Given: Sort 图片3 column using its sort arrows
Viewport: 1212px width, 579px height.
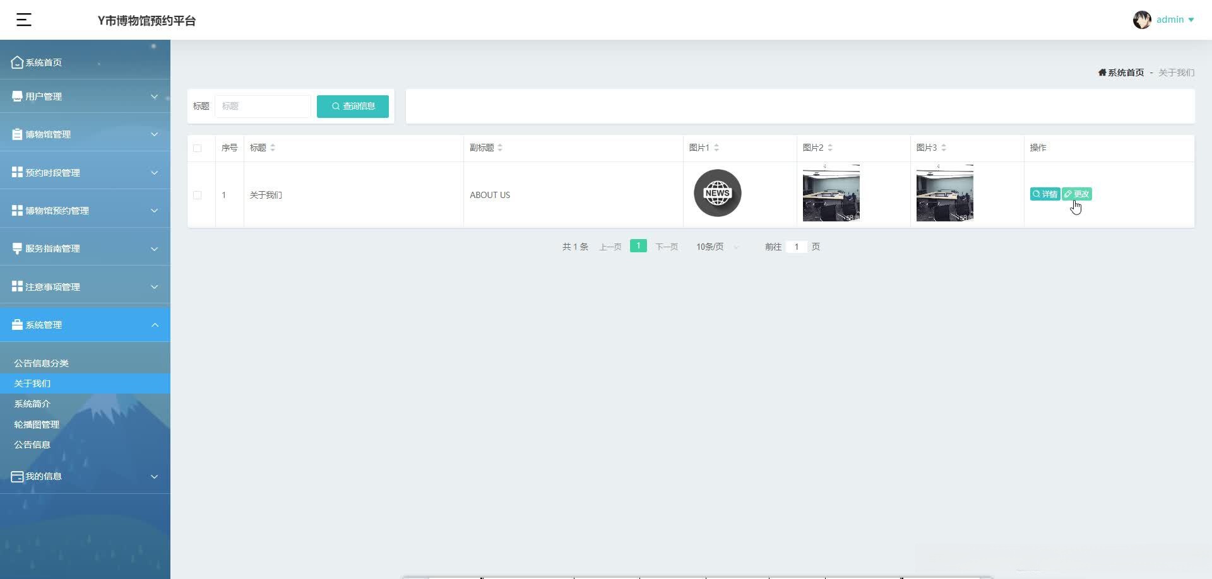Looking at the screenshot, I should tap(944, 148).
